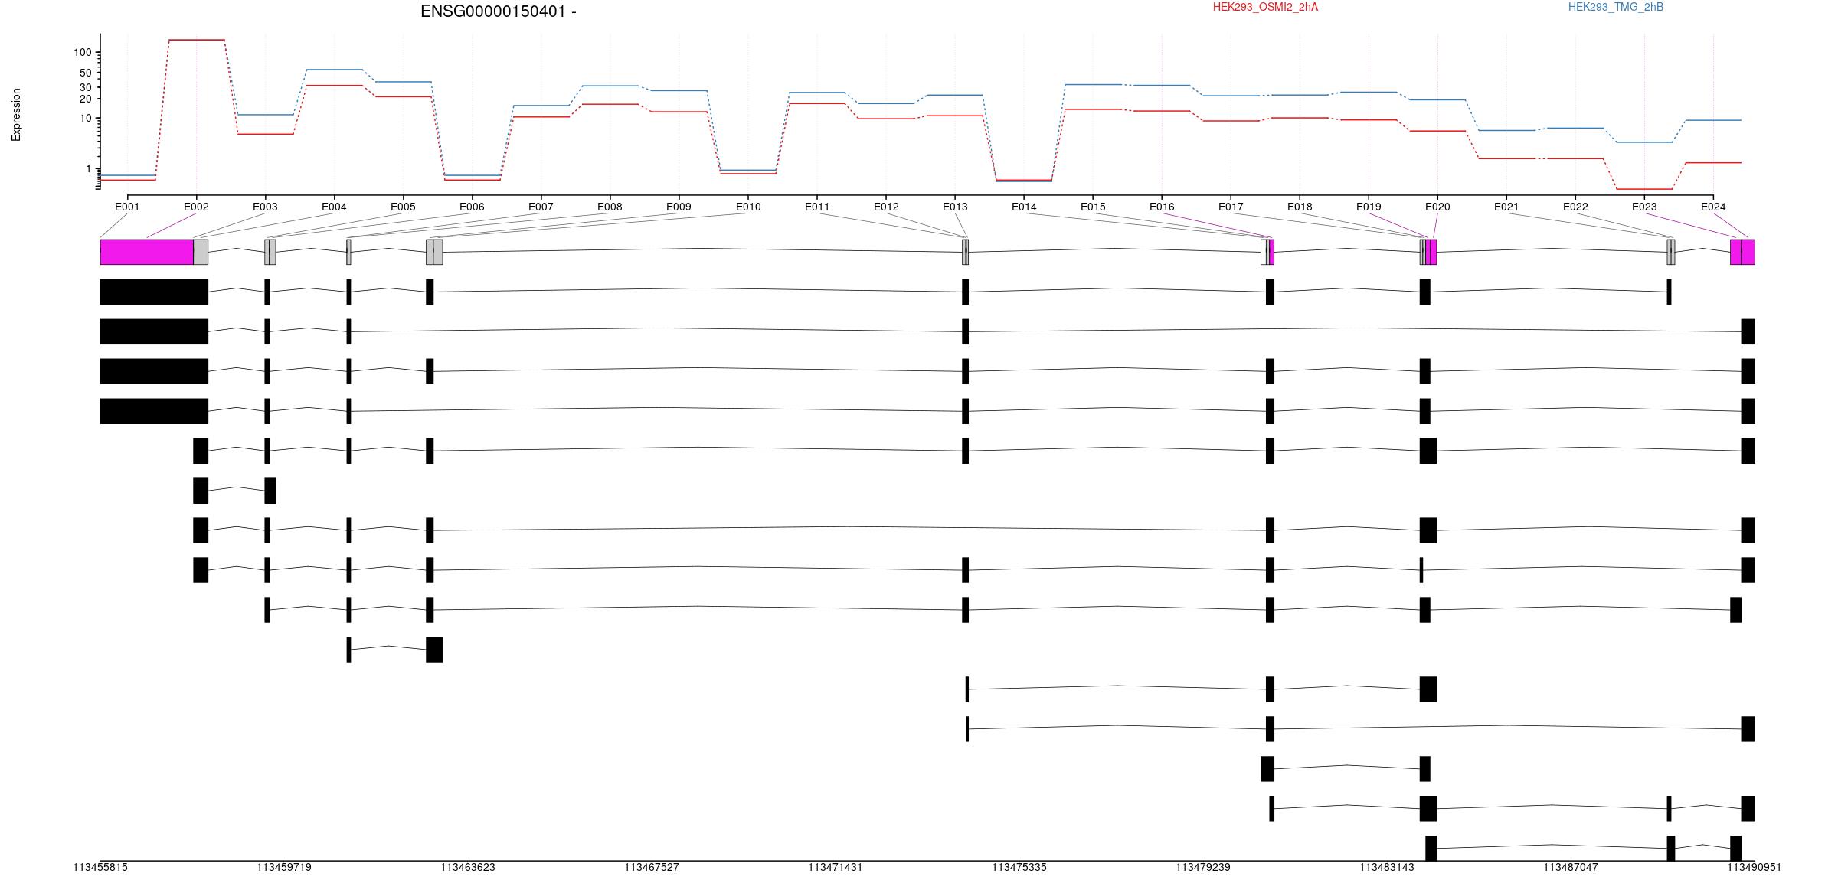Click the red expression segment above E023
This screenshot has width=1838, height=880.
pyautogui.click(x=1644, y=189)
